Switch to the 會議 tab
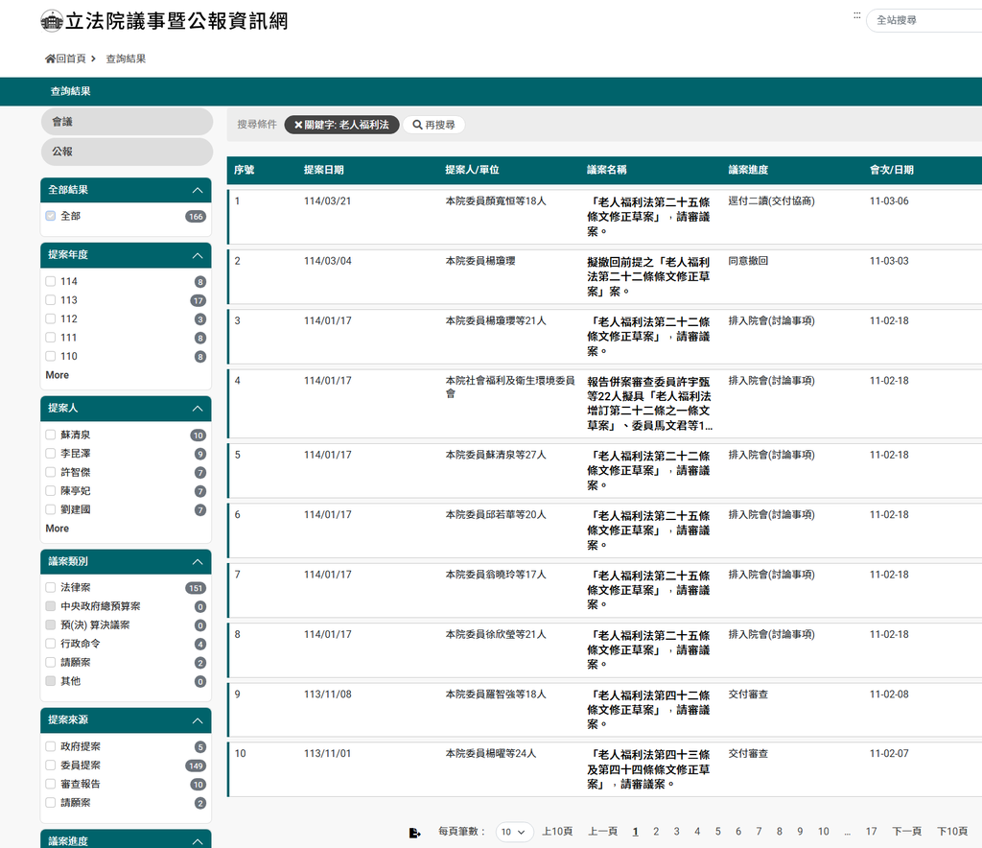982x848 pixels. [127, 122]
